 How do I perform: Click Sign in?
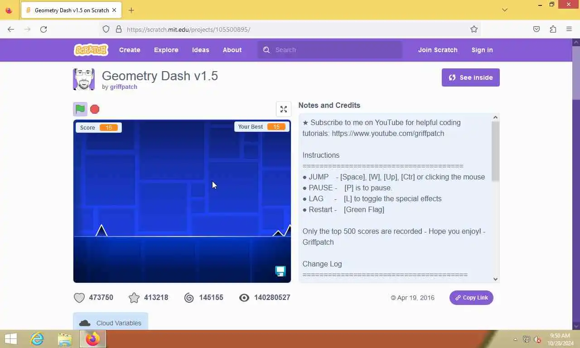tap(482, 50)
